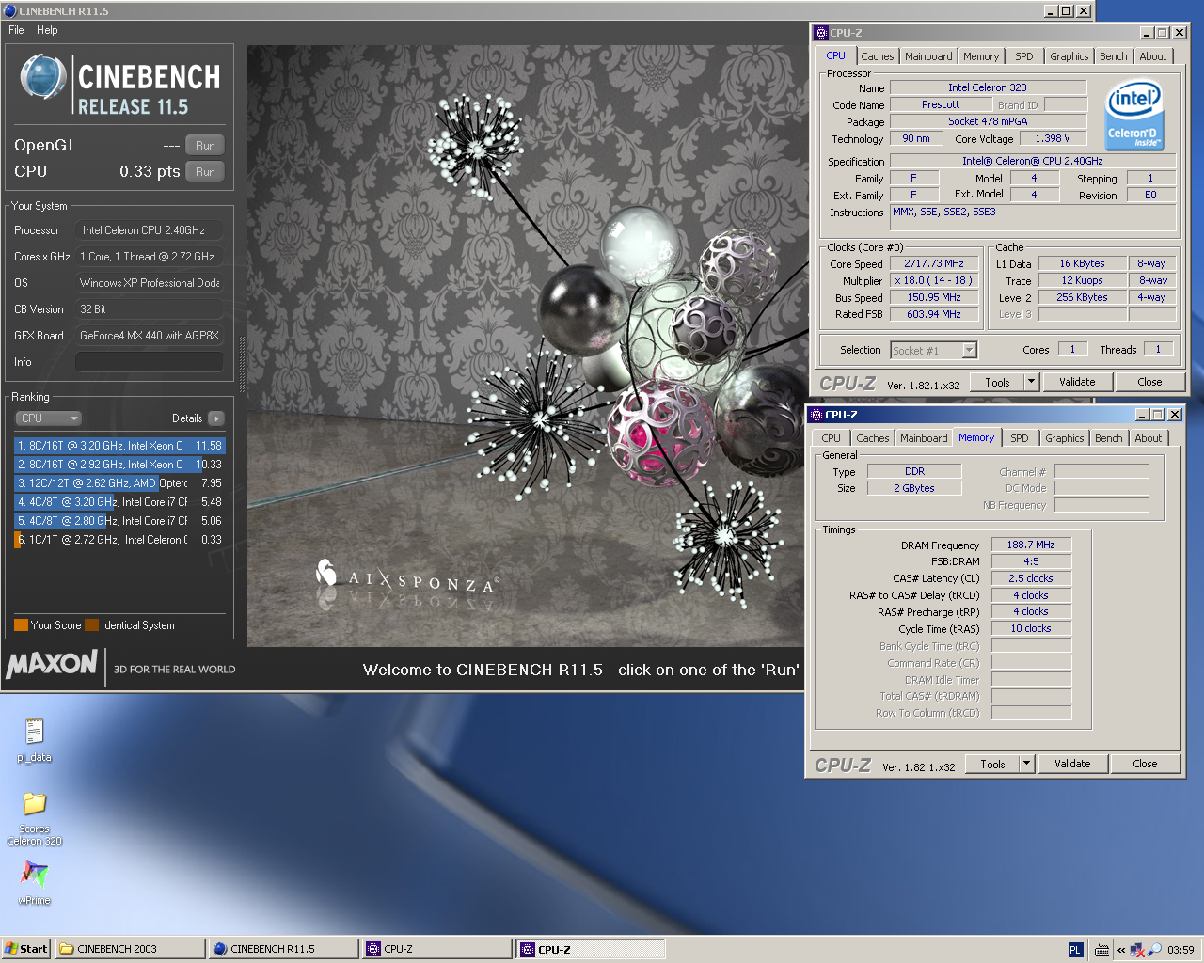The image size is (1204, 963).
Task: Open the CPU ranking type dropdown
Action: click(x=48, y=418)
